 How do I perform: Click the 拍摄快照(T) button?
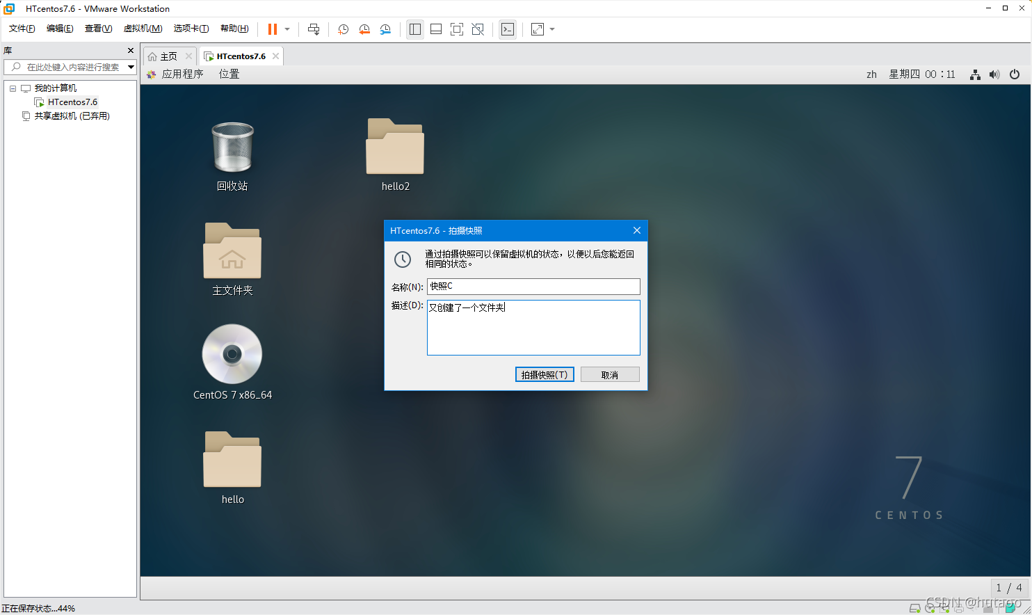click(545, 375)
